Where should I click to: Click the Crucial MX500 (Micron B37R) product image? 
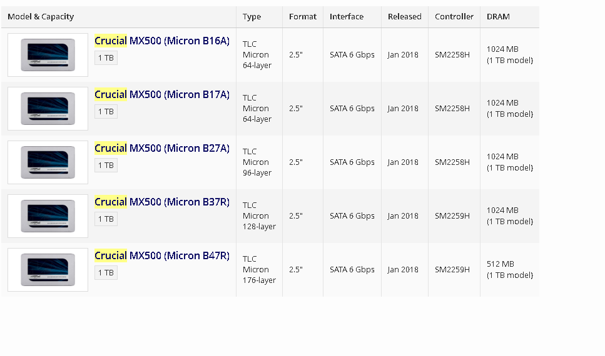point(48,216)
